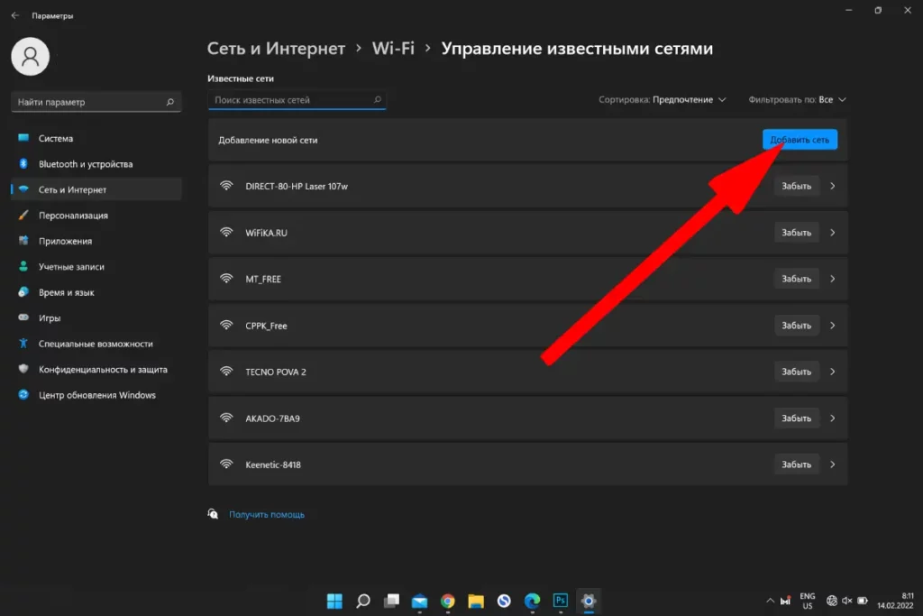Screen dimensions: 923x616
Task: Click the Добавить сеть button
Action: tap(800, 140)
